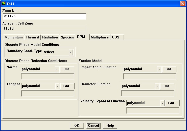187x131 pixels.
Task: Click the Wall dialog title bar icon
Action: point(4,4)
